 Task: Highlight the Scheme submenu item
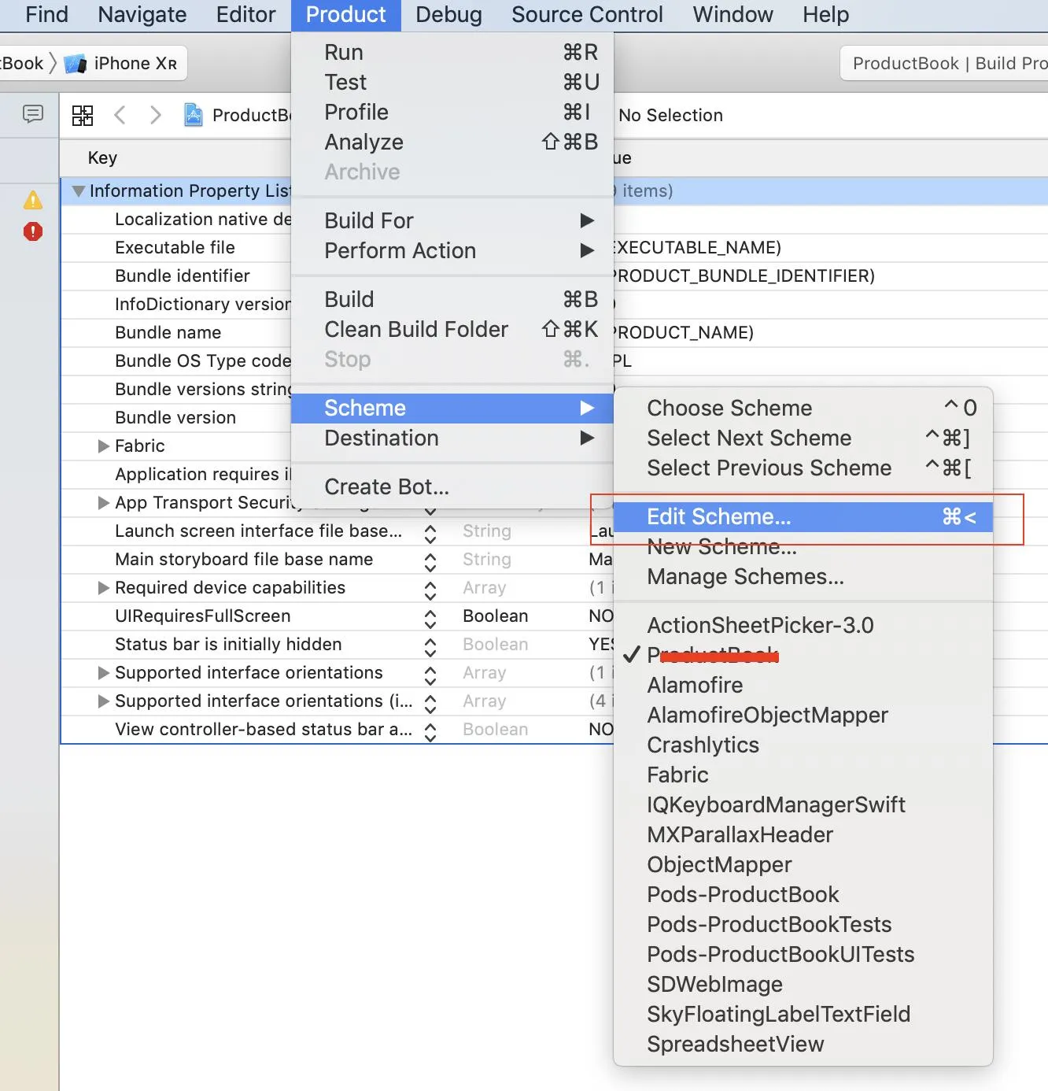click(452, 408)
